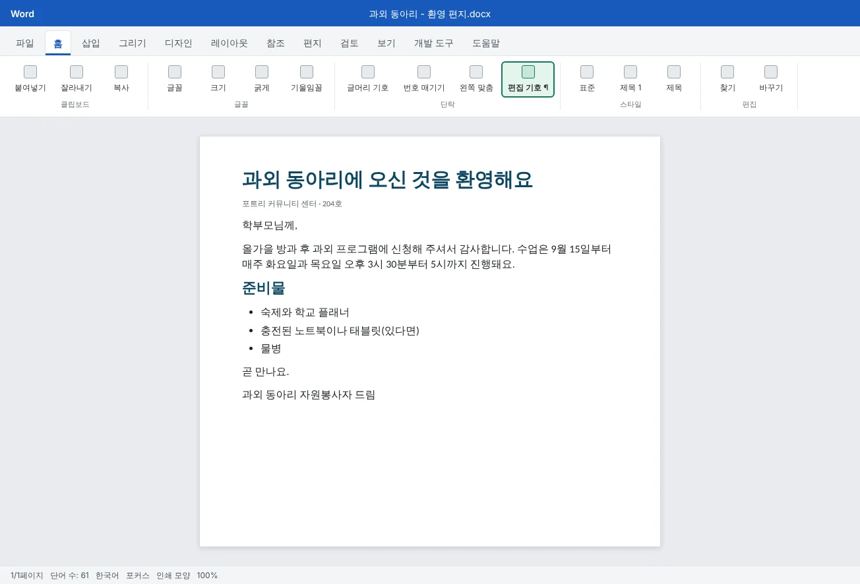Switch to the 검토 tab

click(350, 43)
